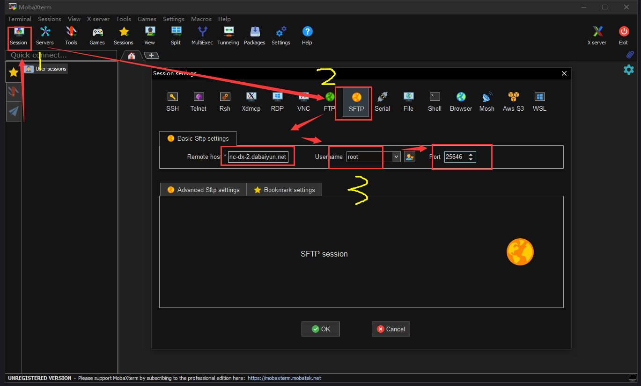Open the paper plane Macros sidebar tab
This screenshot has width=641, height=386.
coord(14,111)
